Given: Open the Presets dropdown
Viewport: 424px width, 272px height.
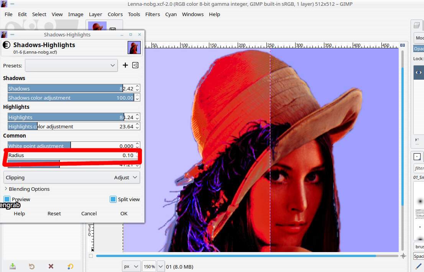Looking at the screenshot, I should coord(71,66).
